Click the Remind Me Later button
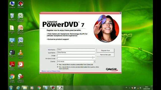This screenshot has width=161, height=90. [105, 55]
